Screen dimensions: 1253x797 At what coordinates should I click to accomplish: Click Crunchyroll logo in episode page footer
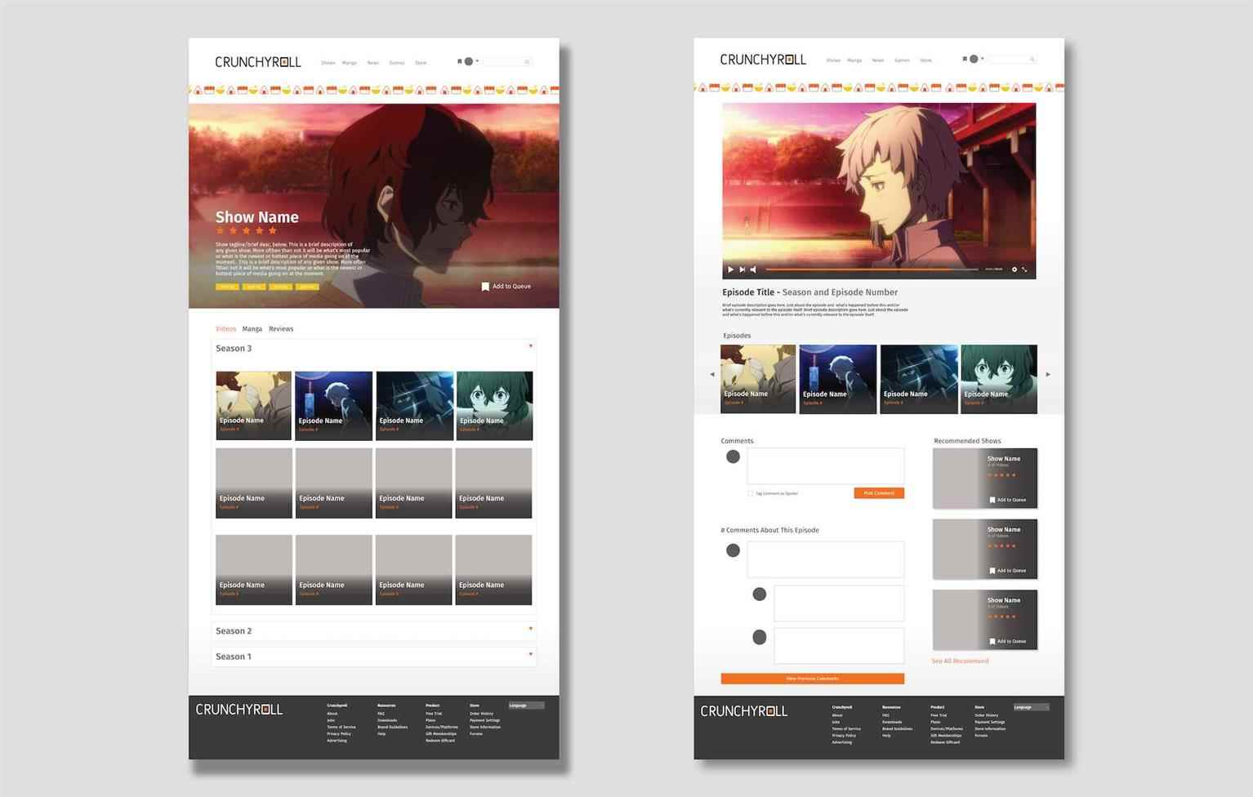point(744,711)
